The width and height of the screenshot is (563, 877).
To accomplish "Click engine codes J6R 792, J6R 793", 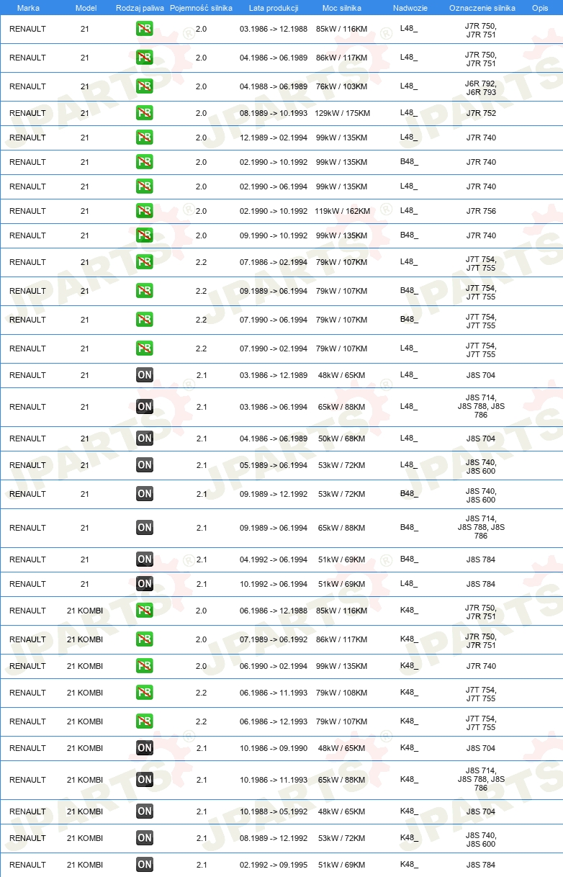I will click(481, 88).
